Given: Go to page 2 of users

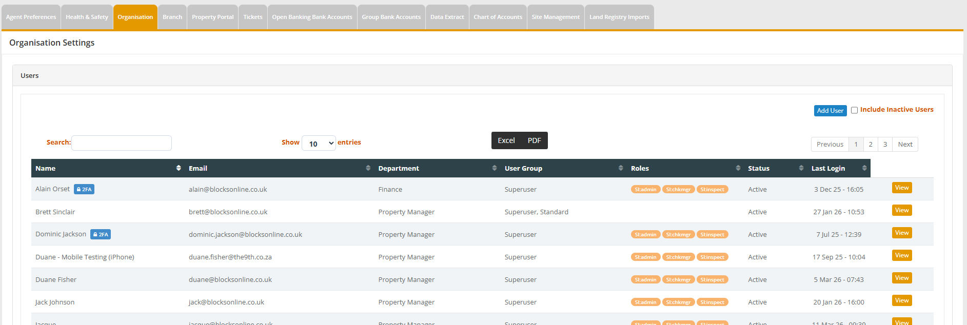Looking at the screenshot, I should point(871,145).
